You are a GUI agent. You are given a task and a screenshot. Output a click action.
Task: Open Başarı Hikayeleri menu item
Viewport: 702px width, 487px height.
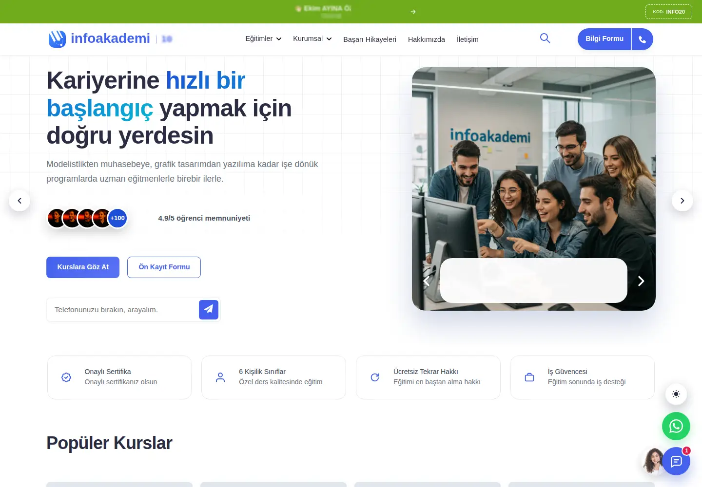click(x=370, y=39)
